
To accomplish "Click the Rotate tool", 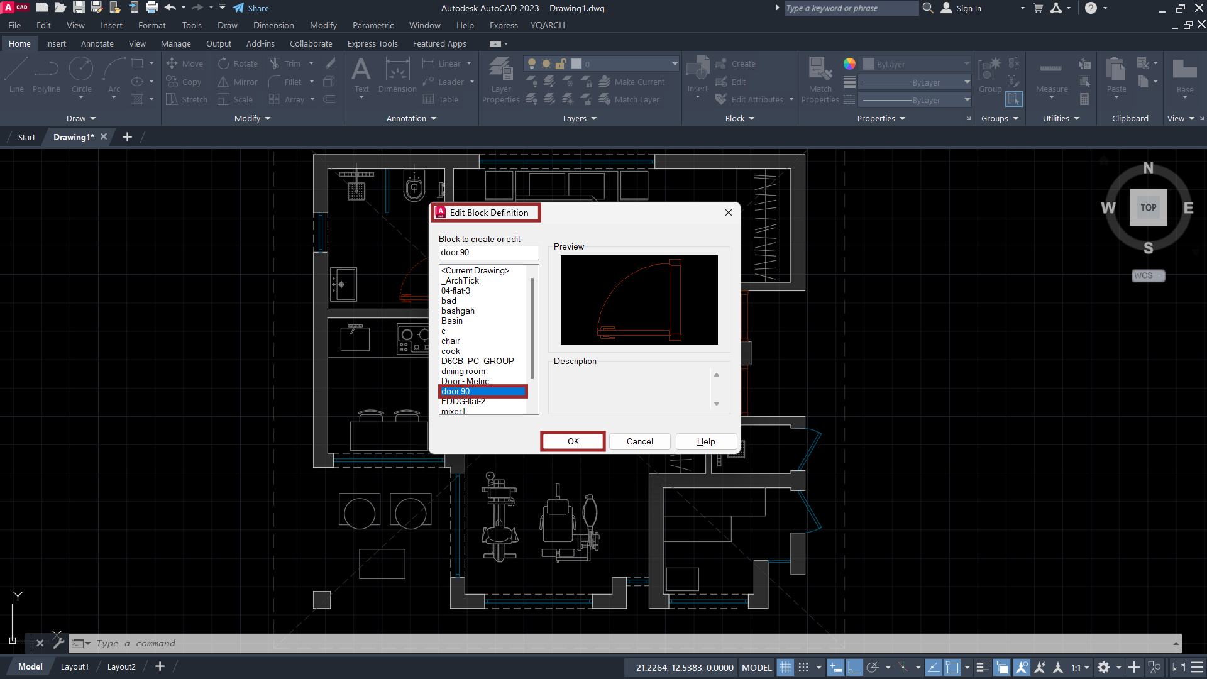I will [x=238, y=63].
